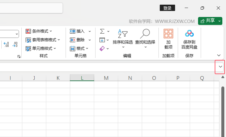Click the Login (登录) button
This screenshot has width=226, height=137.
click(x=167, y=8)
